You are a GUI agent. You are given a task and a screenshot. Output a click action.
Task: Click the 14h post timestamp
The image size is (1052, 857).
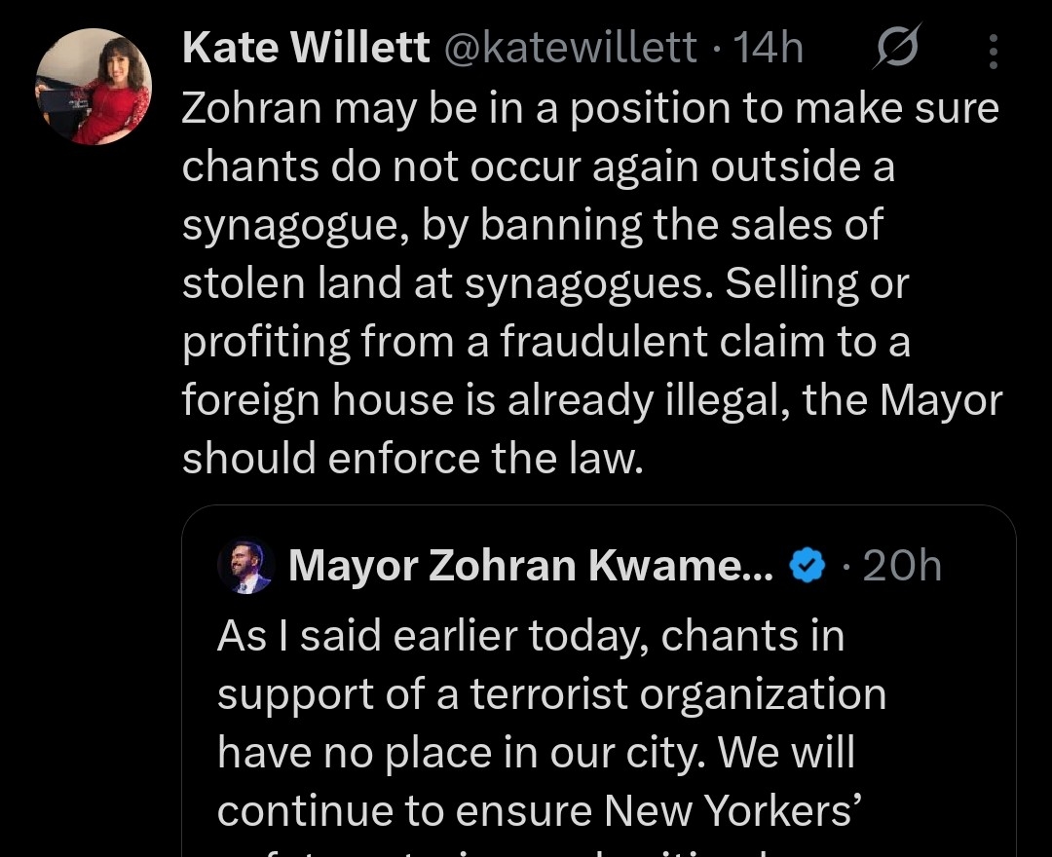pos(768,49)
